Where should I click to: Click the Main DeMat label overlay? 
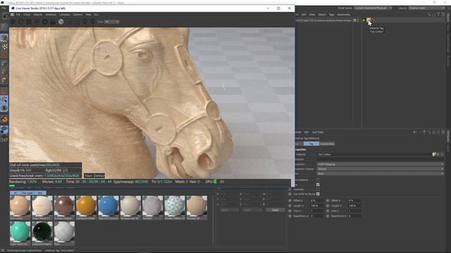point(94,176)
